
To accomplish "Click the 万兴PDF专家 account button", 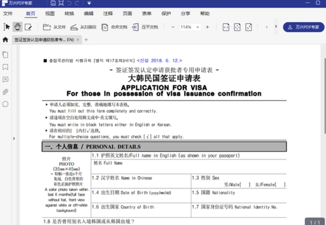I will coord(303,27).
